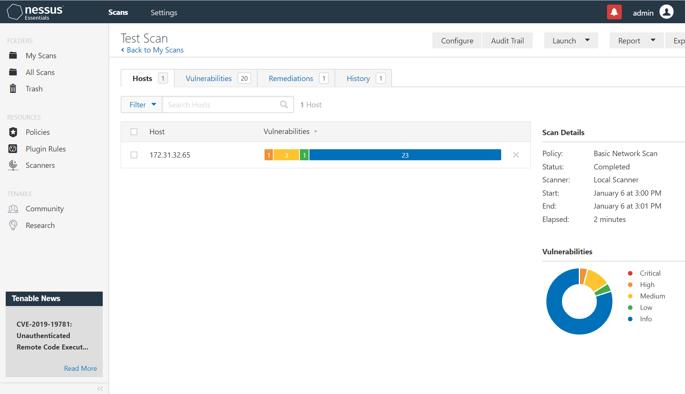The image size is (685, 394).
Task: Click the Tenable News header
Action: (x=54, y=298)
